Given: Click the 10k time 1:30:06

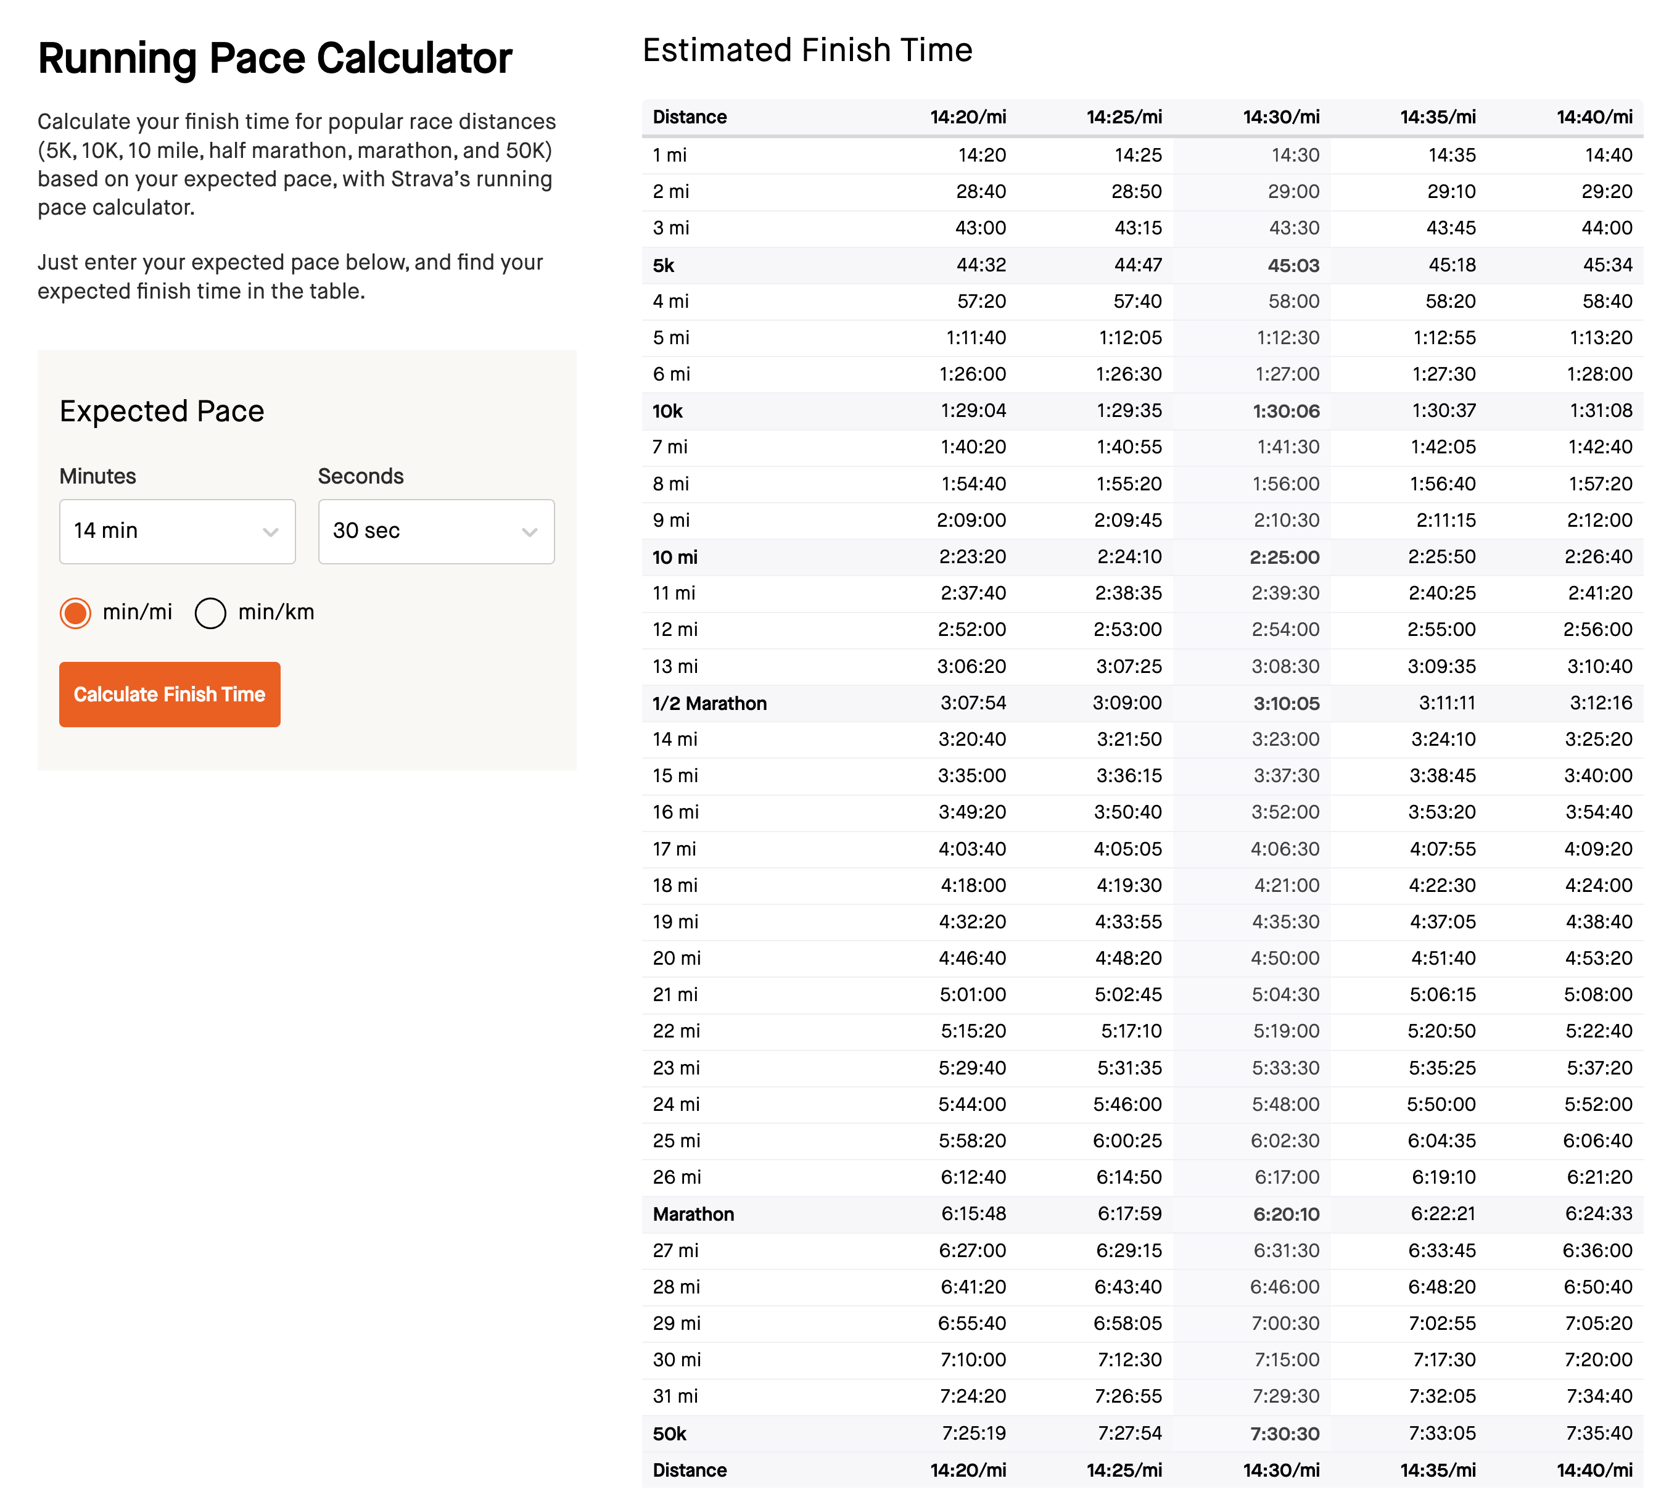Looking at the screenshot, I should tap(1286, 411).
